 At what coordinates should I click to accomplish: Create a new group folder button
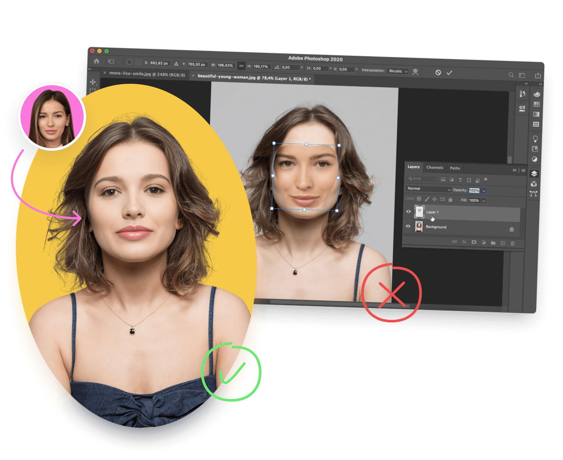point(493,243)
